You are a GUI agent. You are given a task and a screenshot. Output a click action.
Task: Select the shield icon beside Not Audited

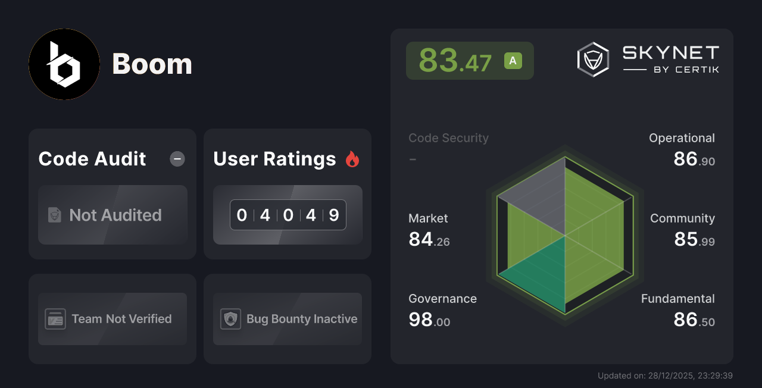tap(55, 215)
